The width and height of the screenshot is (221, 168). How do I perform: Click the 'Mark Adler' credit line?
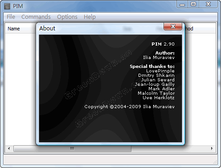[162, 89]
